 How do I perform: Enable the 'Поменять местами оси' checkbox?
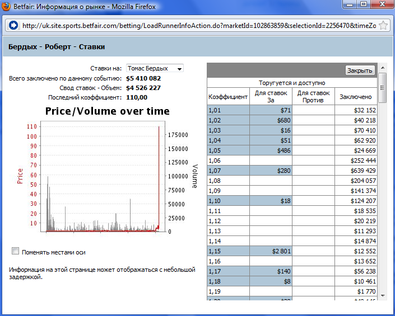(16, 251)
